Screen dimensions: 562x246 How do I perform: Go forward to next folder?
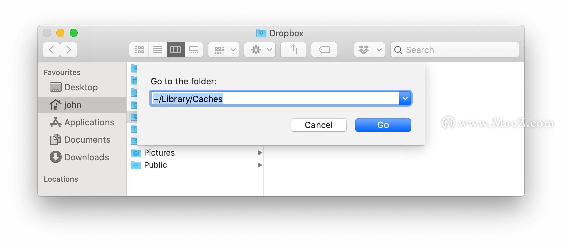tap(69, 50)
